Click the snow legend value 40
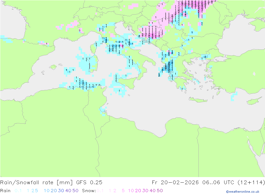 pyautogui.click(x=153, y=191)
